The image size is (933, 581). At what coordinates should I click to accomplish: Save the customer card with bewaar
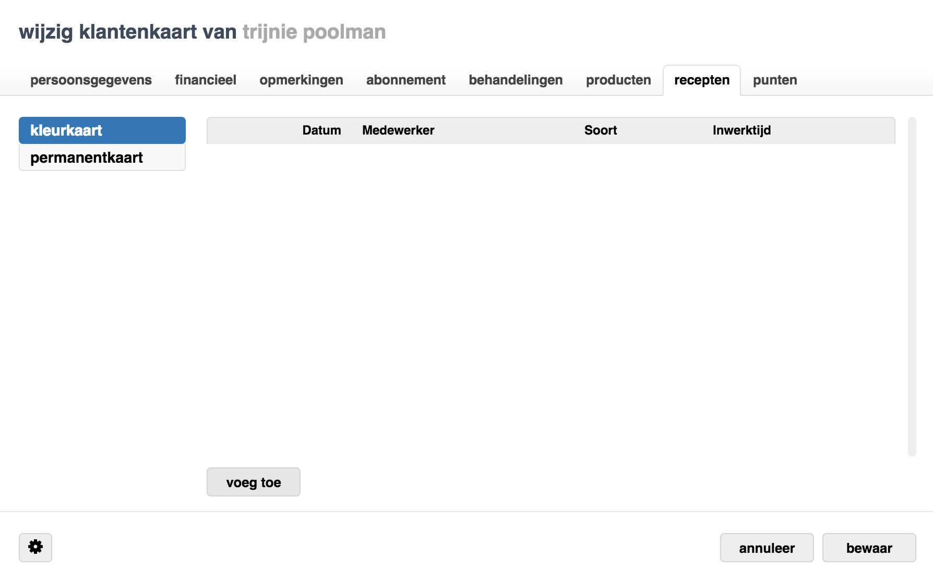pyautogui.click(x=869, y=548)
